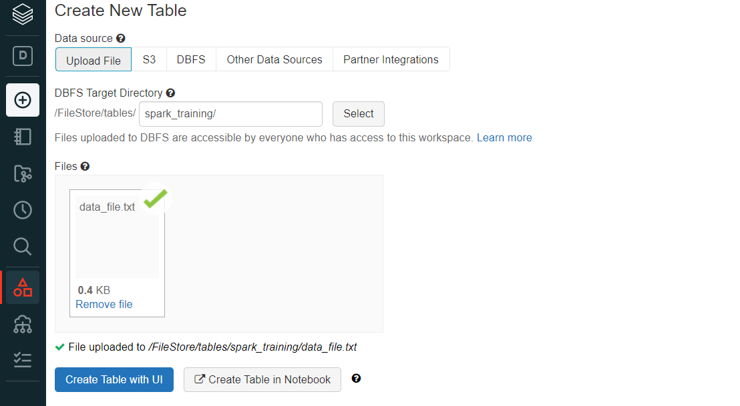Open the Workspace icon in the sidebar
This screenshot has width=740, height=406.
click(x=22, y=137)
